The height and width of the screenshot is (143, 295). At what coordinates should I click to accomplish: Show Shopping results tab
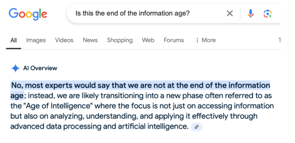click(120, 40)
